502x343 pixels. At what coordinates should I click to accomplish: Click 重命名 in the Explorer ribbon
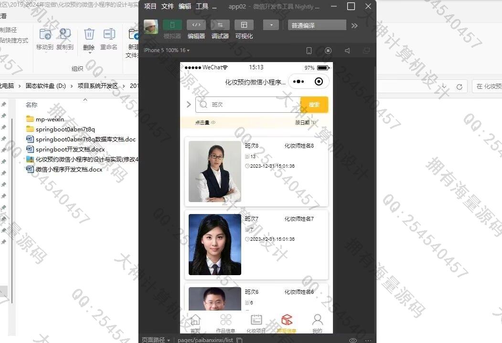click(109, 39)
